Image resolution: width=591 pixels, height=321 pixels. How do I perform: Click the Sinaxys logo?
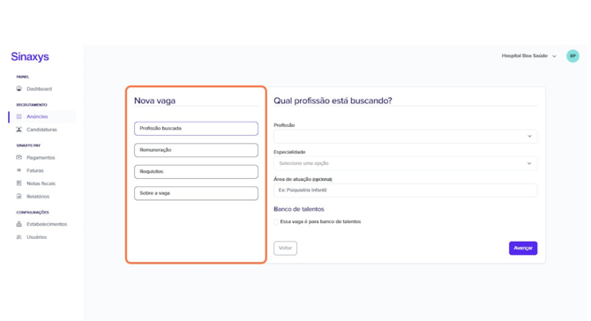coord(30,56)
